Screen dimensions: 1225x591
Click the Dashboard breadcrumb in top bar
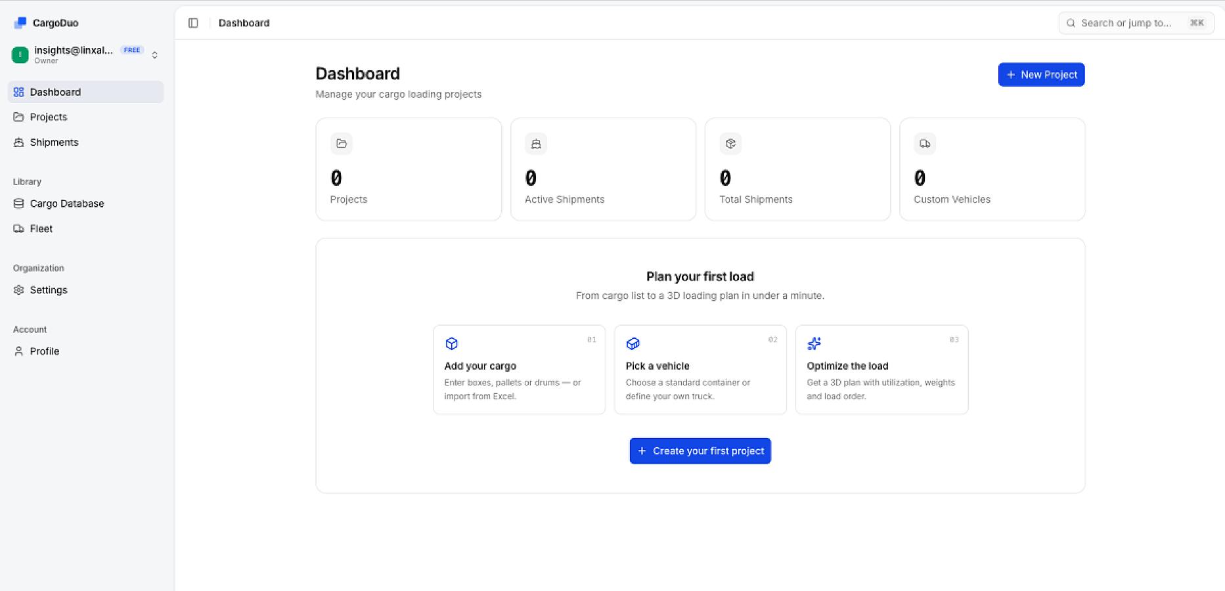coord(244,23)
